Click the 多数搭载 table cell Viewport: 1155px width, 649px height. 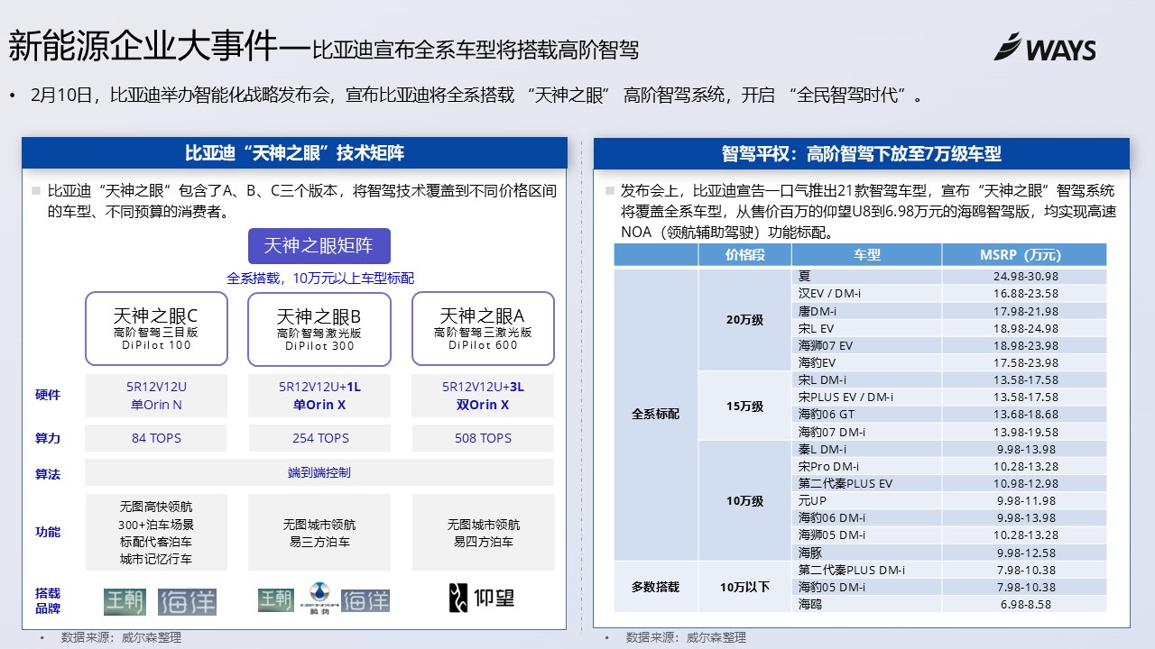(x=656, y=587)
